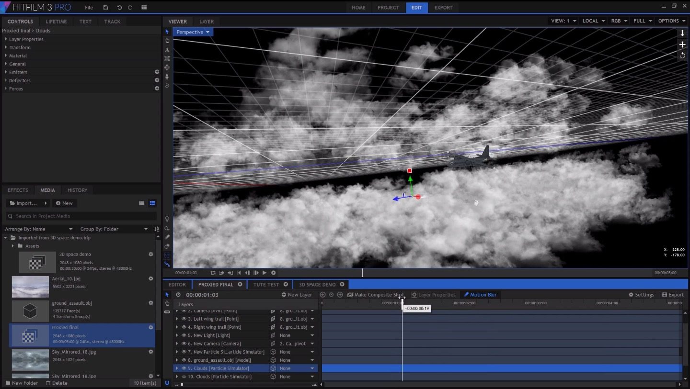Switch to the PROJECT screen tab
This screenshot has width=690, height=389.
[388, 8]
